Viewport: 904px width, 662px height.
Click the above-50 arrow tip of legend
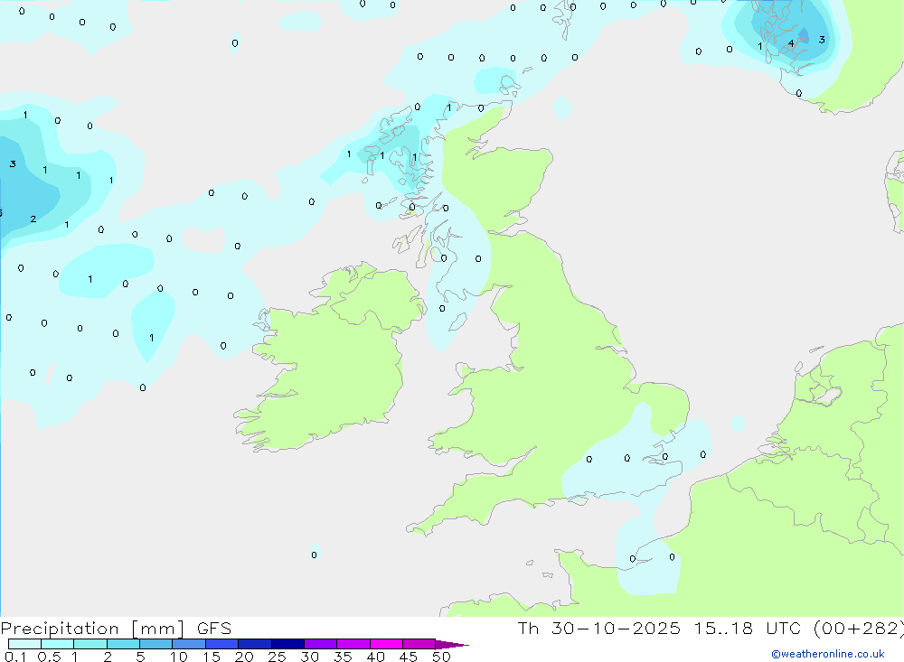pyautogui.click(x=452, y=644)
